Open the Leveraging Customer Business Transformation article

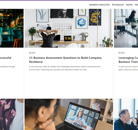point(128,60)
